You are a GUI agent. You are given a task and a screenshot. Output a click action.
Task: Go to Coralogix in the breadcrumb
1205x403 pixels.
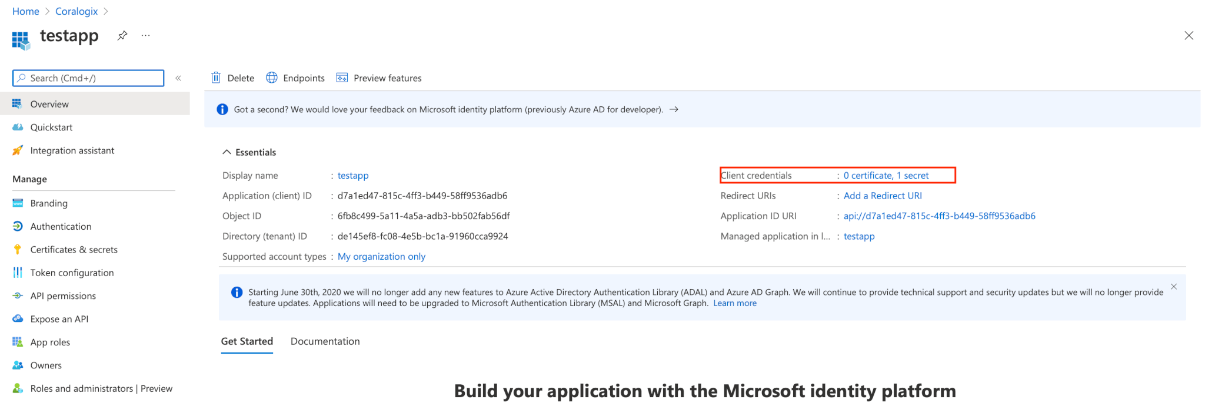[76, 11]
